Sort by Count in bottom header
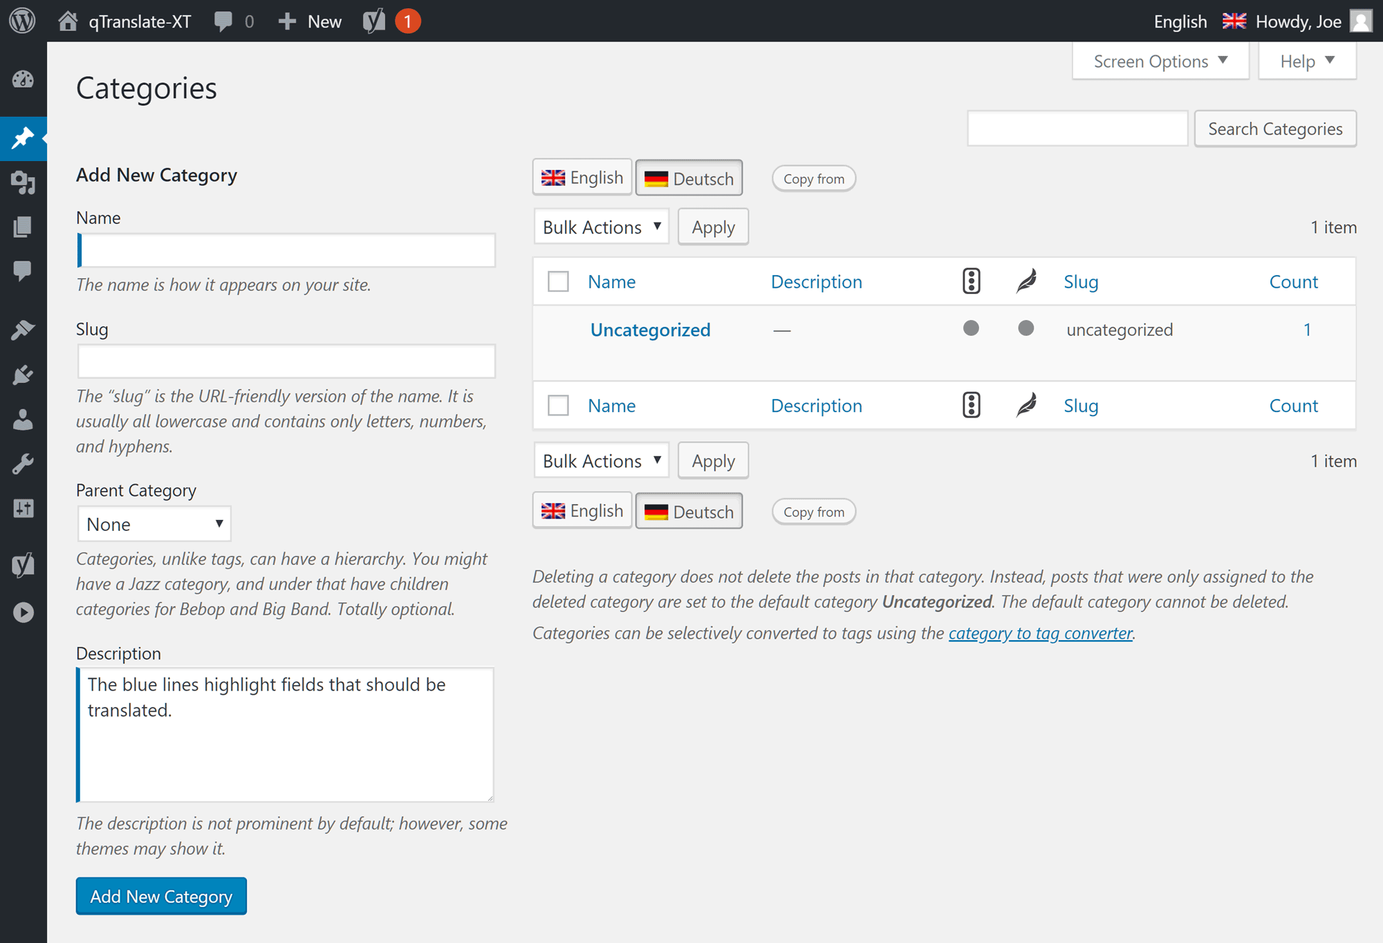Viewport: 1383px width, 943px height. coord(1293,405)
